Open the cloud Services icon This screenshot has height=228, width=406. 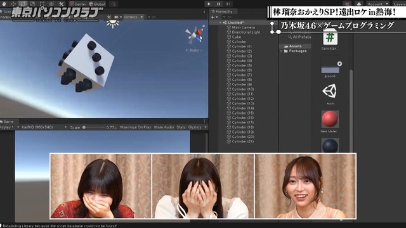[x=358, y=4]
